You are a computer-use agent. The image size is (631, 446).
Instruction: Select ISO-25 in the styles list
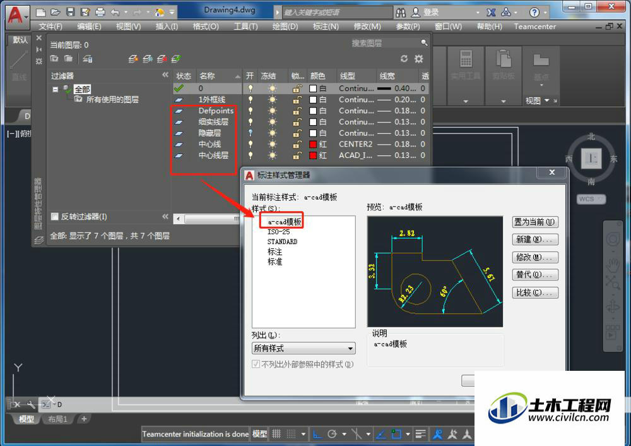coord(278,232)
